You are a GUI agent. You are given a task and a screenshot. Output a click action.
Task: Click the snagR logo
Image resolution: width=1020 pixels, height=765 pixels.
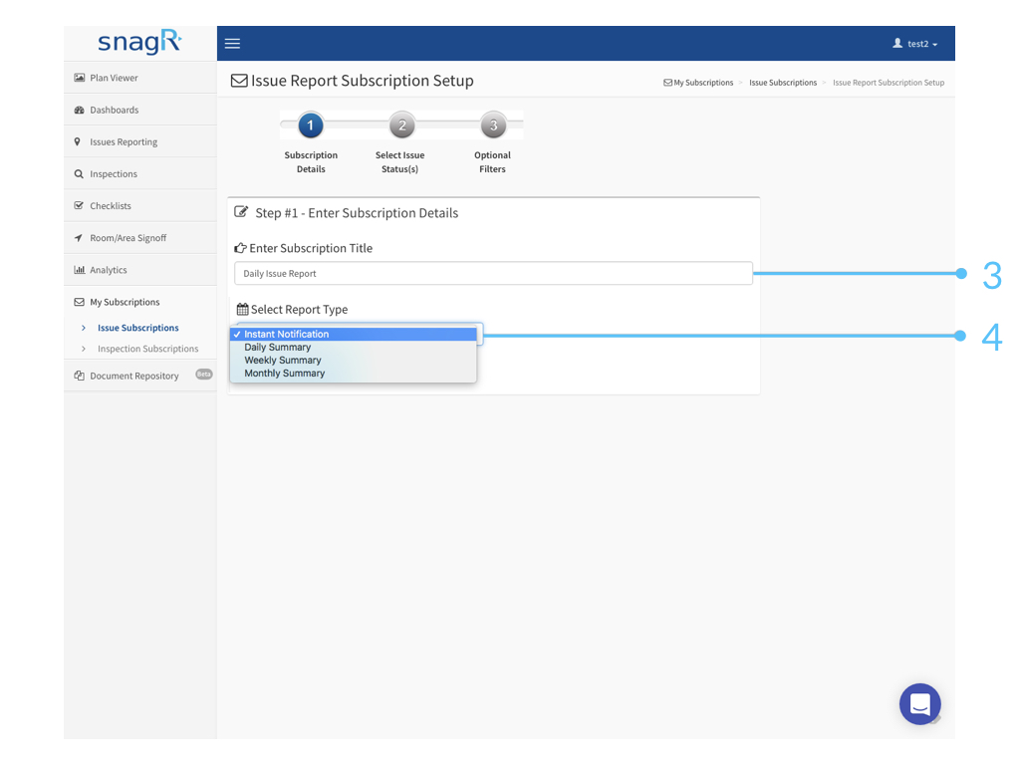click(139, 43)
